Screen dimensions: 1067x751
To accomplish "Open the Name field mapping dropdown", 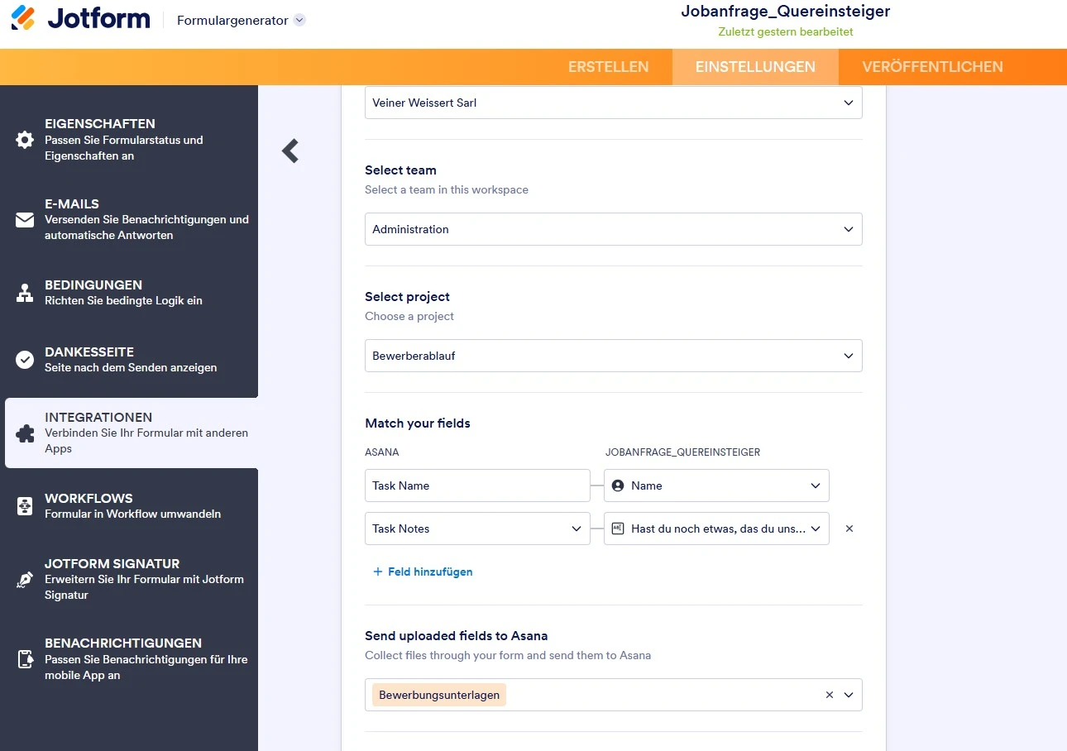I will tap(815, 486).
